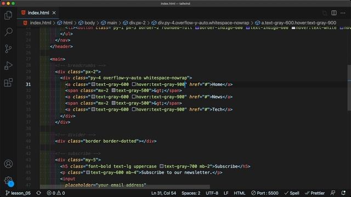Close the index.html tab
This screenshot has width=351, height=197.
(x=54, y=13)
